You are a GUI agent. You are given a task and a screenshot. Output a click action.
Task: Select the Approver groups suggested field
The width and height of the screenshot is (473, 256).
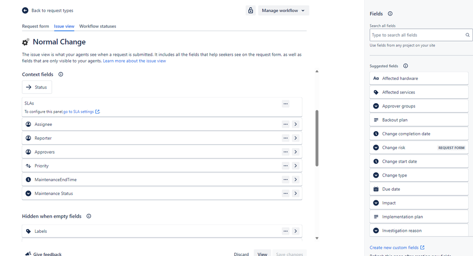418,106
